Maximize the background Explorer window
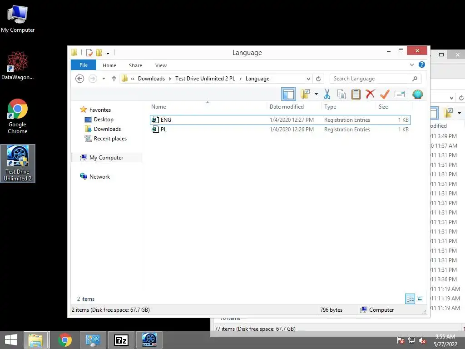 pos(441,55)
